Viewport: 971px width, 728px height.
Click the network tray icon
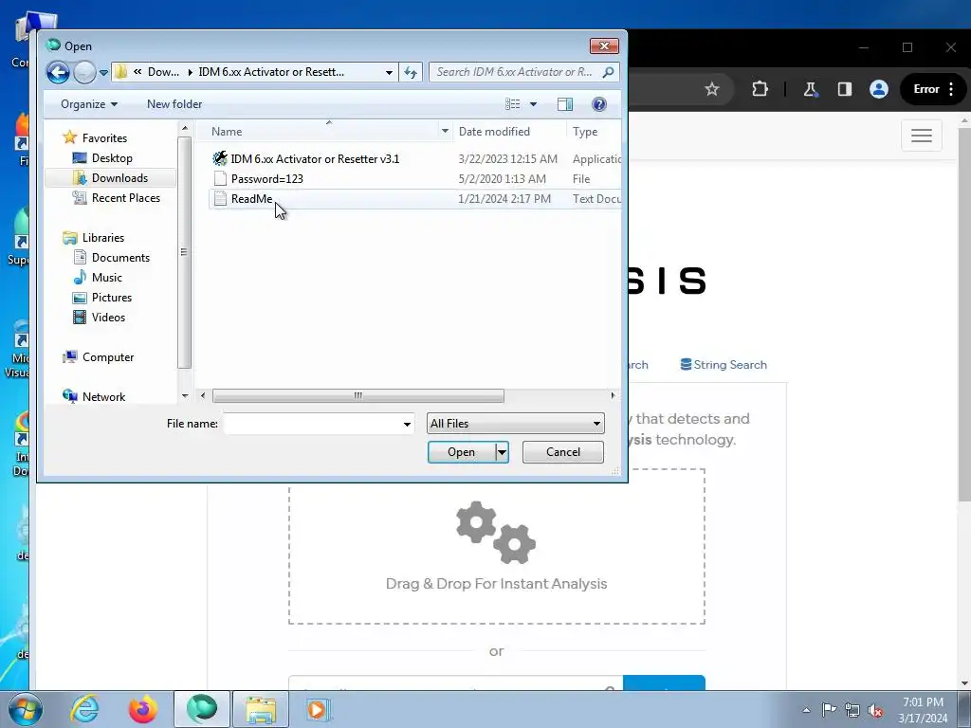coord(852,710)
